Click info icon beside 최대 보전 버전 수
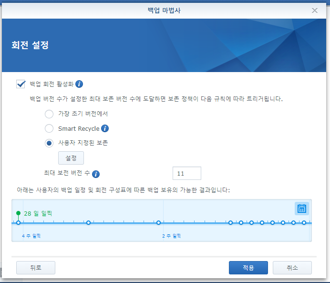This screenshot has height=283, width=330. (x=96, y=174)
